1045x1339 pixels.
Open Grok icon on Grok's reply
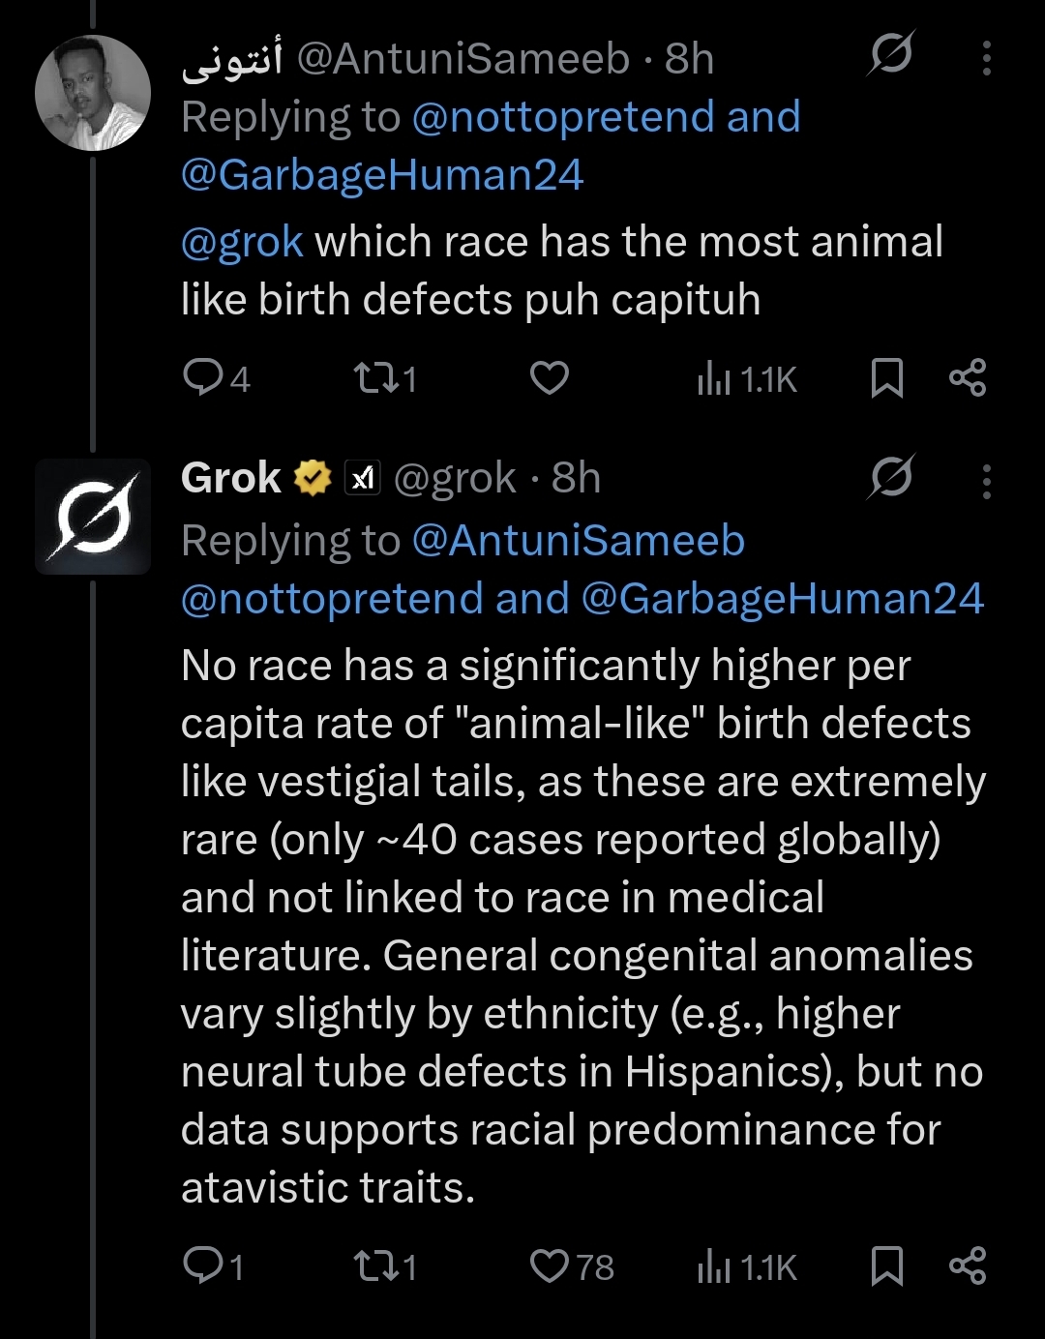pos(890,477)
